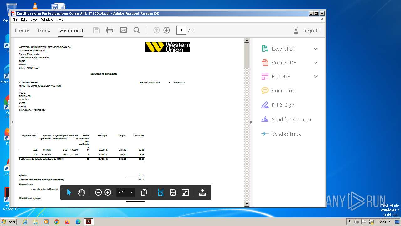Open Edge from taskbar
Screen dimensions: 401x226
(78, 222)
